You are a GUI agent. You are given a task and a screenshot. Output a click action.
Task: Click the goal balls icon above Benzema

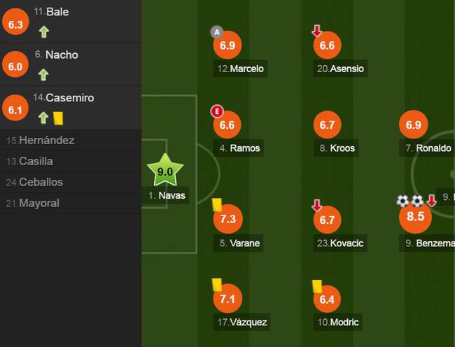(x=410, y=201)
